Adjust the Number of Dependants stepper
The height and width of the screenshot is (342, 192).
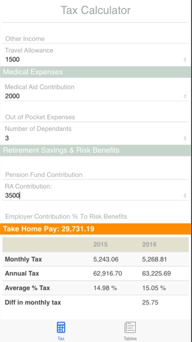[185, 138]
